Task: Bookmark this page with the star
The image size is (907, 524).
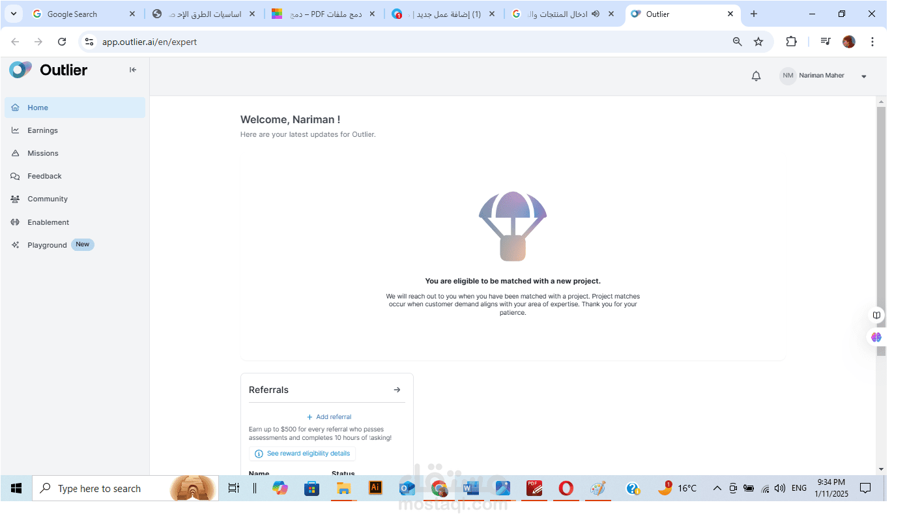Action: coord(758,42)
